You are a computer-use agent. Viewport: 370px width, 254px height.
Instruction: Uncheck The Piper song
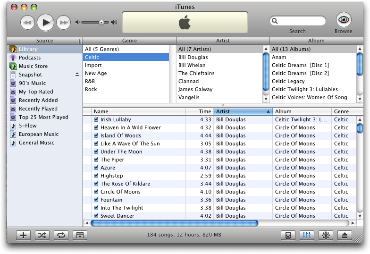[x=96, y=160]
